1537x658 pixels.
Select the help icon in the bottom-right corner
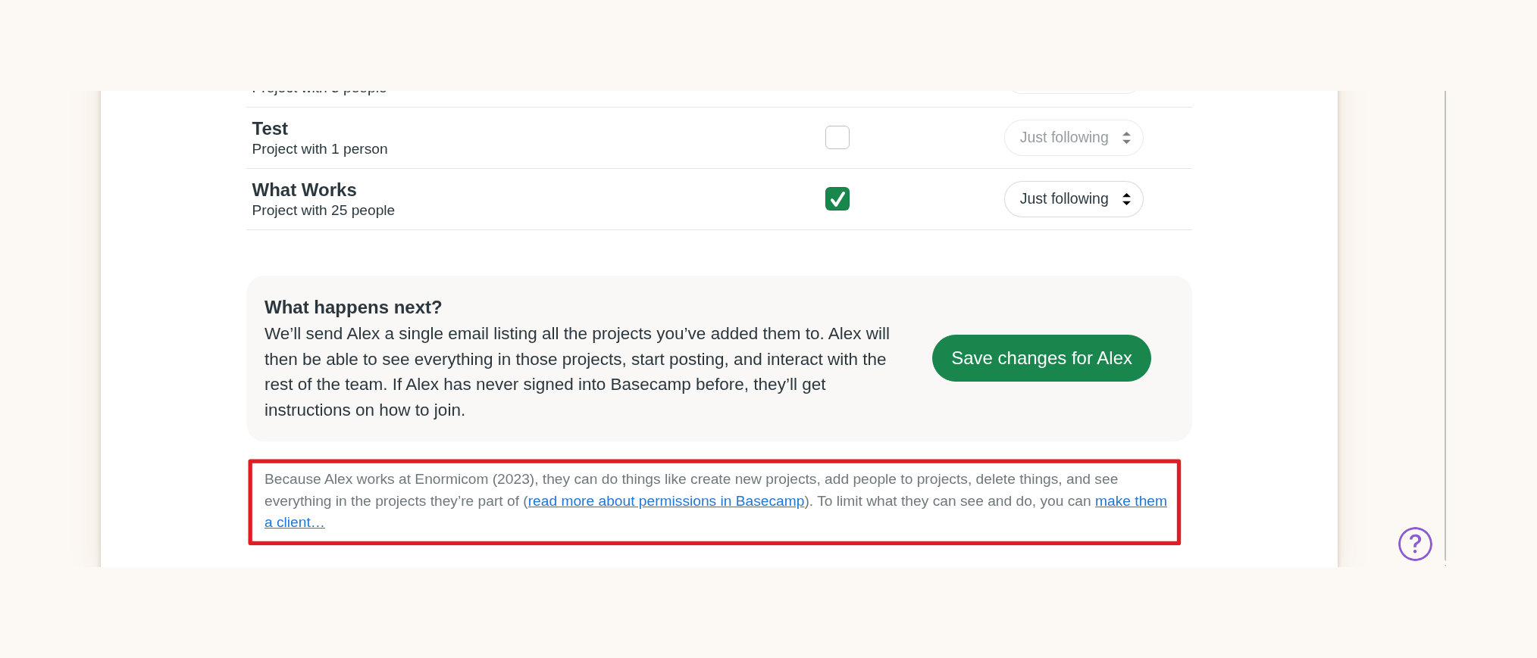coord(1414,544)
